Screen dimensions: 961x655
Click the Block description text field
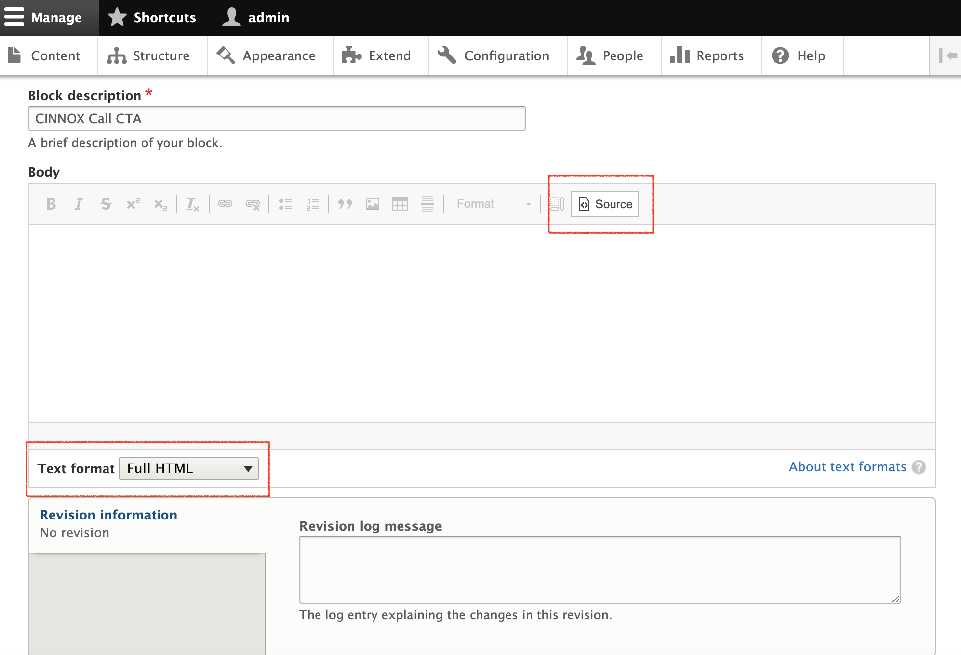[277, 118]
